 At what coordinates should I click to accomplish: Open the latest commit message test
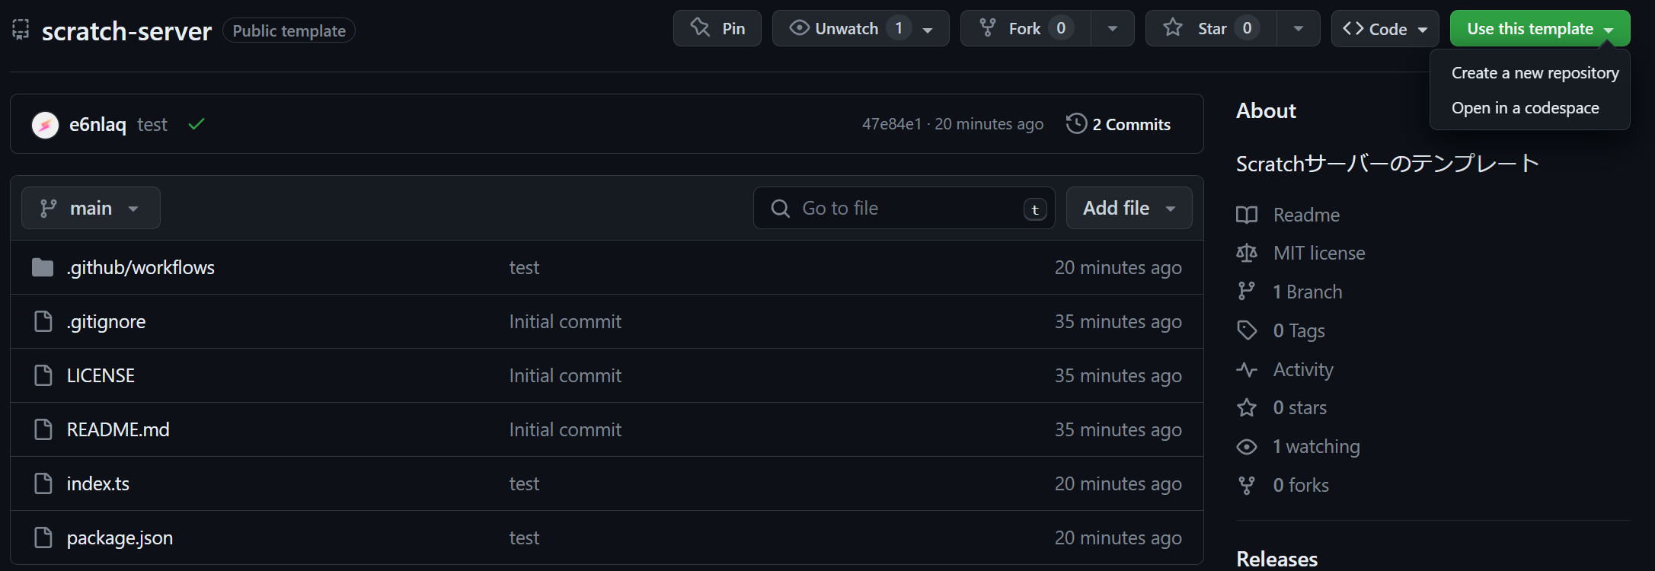(x=152, y=124)
